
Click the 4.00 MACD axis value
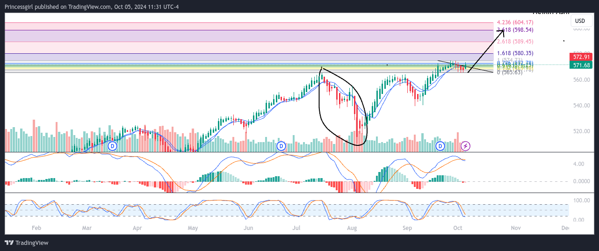[x=578, y=164]
